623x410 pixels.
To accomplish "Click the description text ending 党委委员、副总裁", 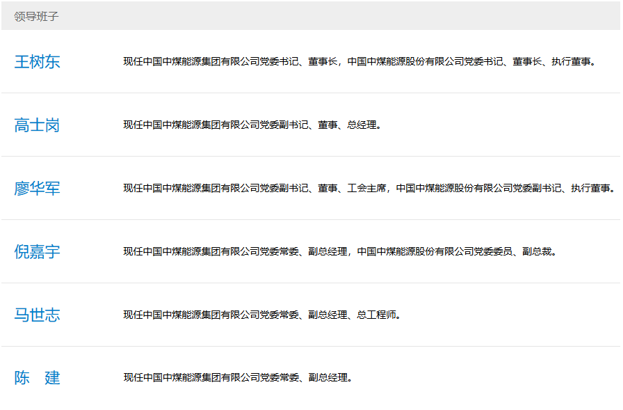I will pyautogui.click(x=340, y=251).
